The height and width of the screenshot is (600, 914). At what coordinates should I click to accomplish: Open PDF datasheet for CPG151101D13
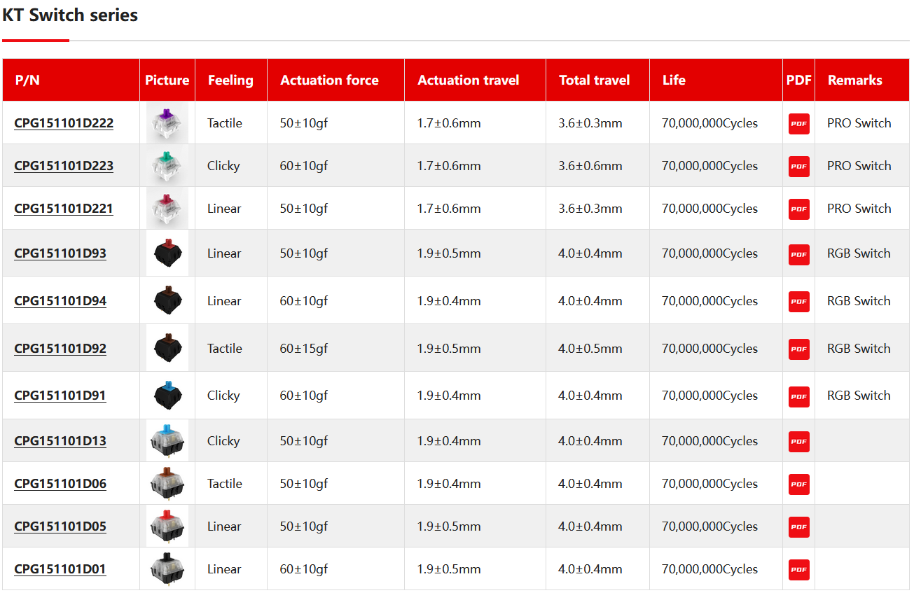[x=798, y=442]
